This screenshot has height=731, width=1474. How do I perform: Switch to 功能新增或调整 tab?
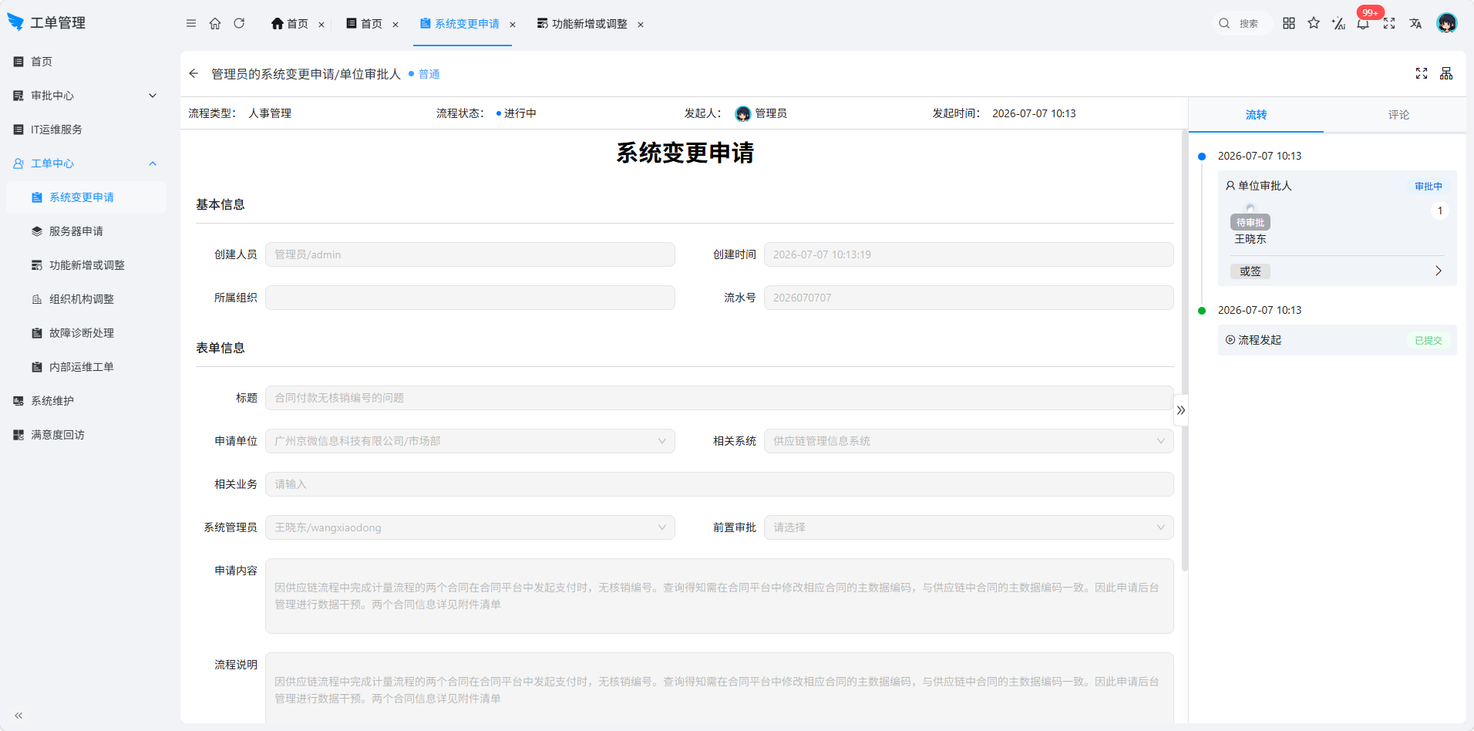590,24
